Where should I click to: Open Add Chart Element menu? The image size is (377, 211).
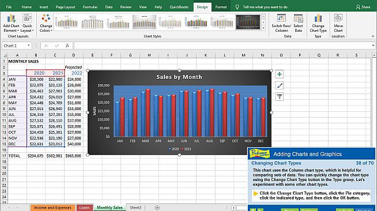[11, 23]
